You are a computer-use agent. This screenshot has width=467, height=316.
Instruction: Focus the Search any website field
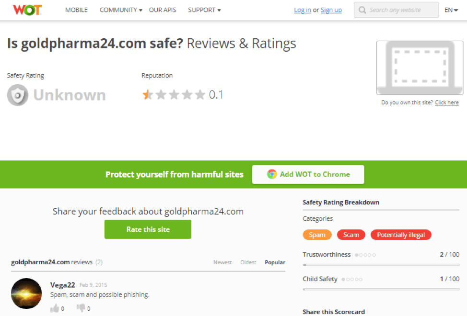(x=396, y=10)
